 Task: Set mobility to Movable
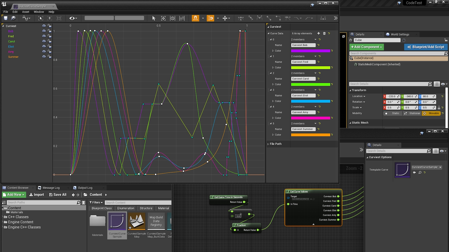click(x=431, y=113)
